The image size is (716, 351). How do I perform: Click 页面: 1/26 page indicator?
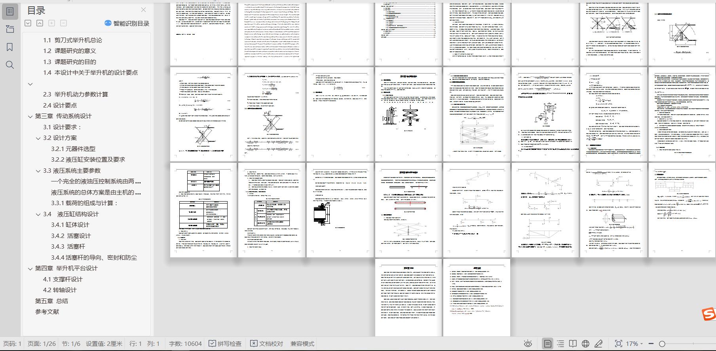[42, 343]
